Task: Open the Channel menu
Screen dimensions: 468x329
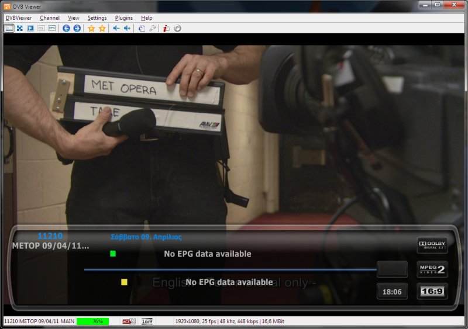Action: pos(50,18)
